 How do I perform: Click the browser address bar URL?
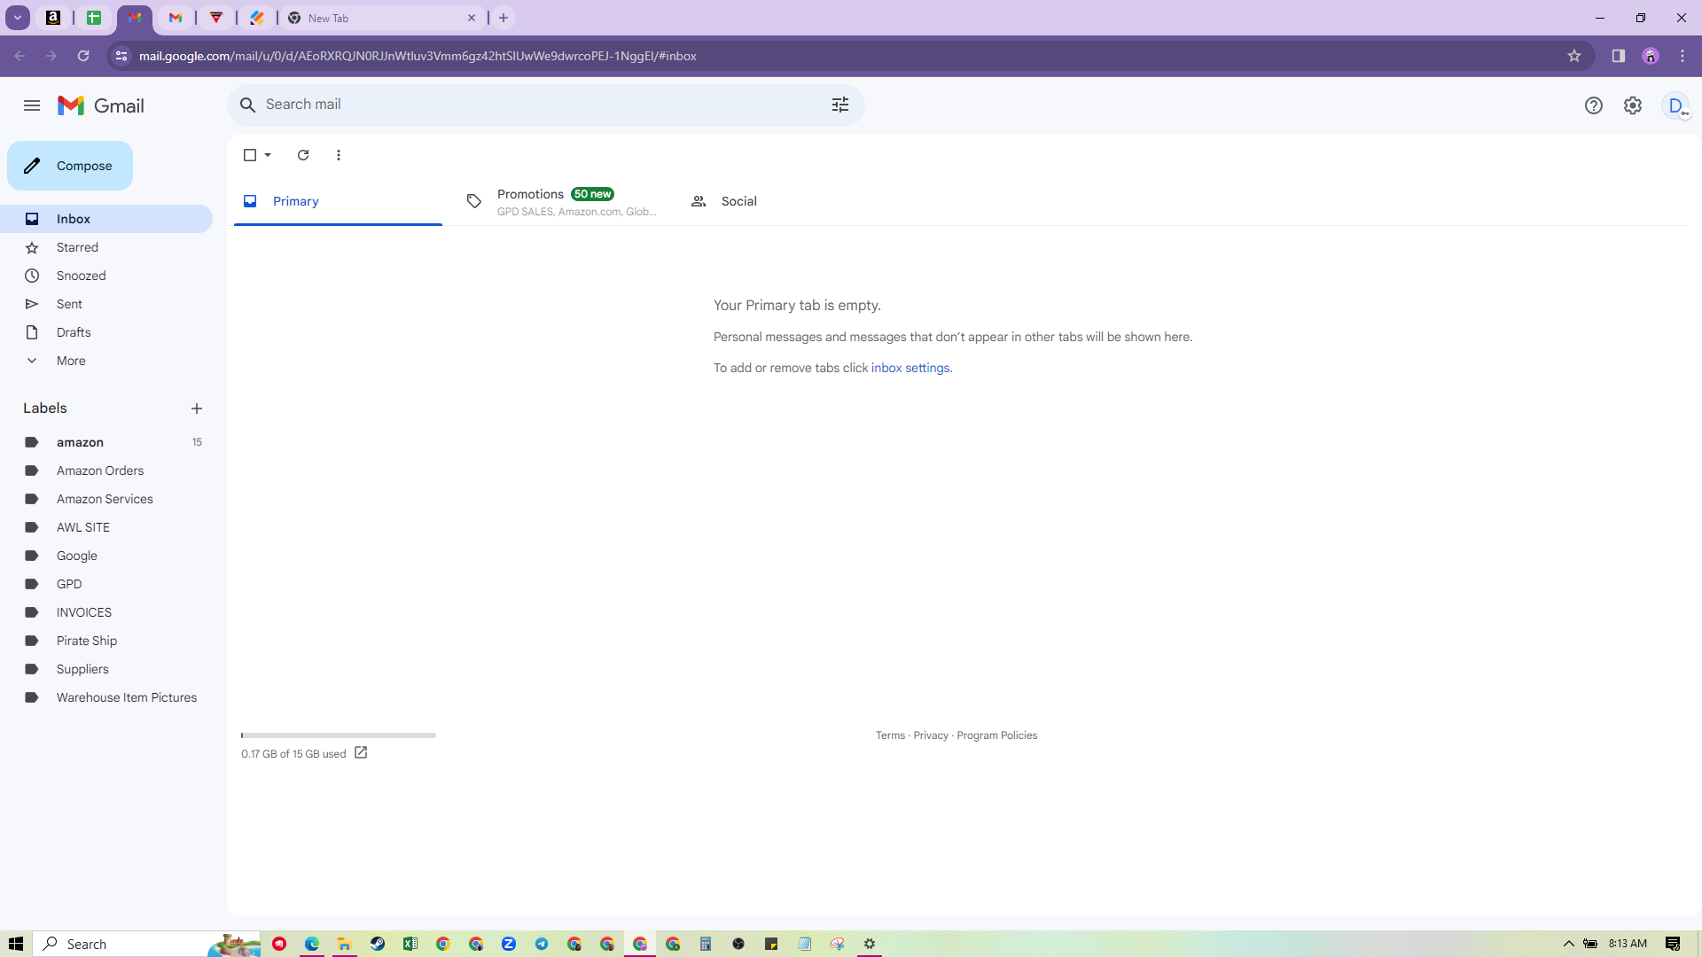[x=418, y=56]
